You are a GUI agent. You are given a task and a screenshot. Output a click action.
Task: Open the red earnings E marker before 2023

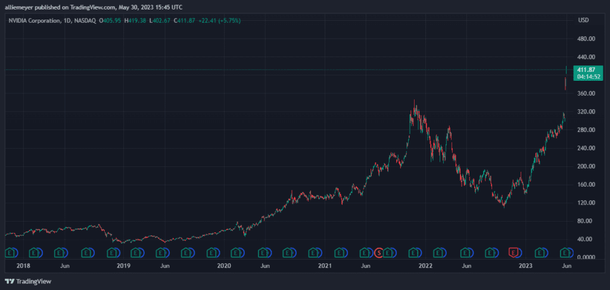(514, 253)
